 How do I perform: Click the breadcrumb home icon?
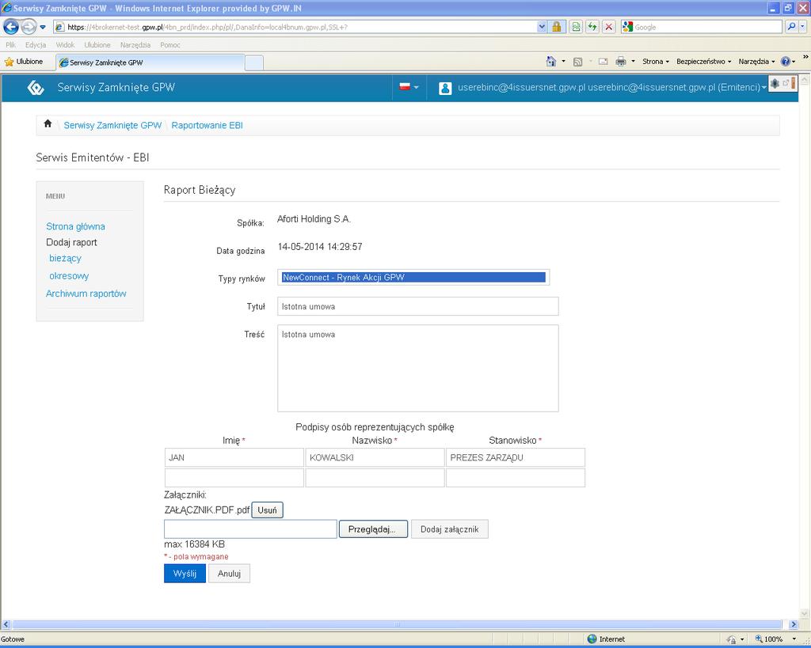(x=48, y=123)
